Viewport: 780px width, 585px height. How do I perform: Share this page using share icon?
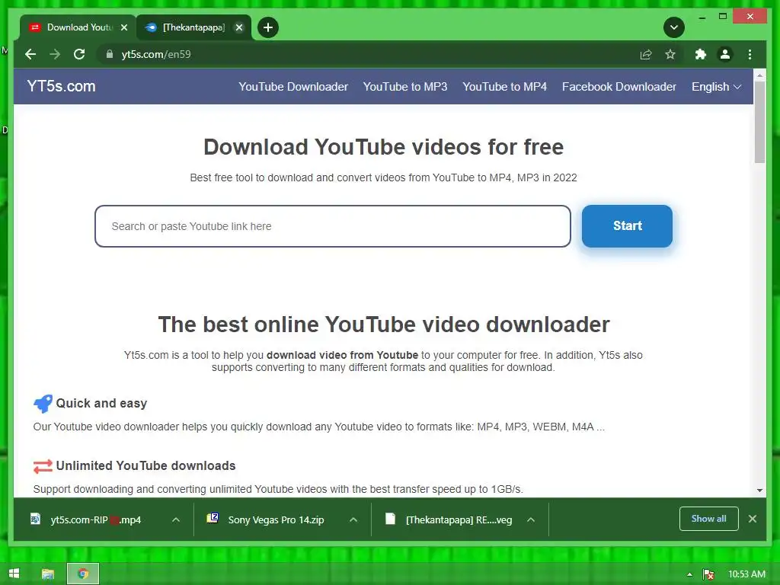(646, 54)
